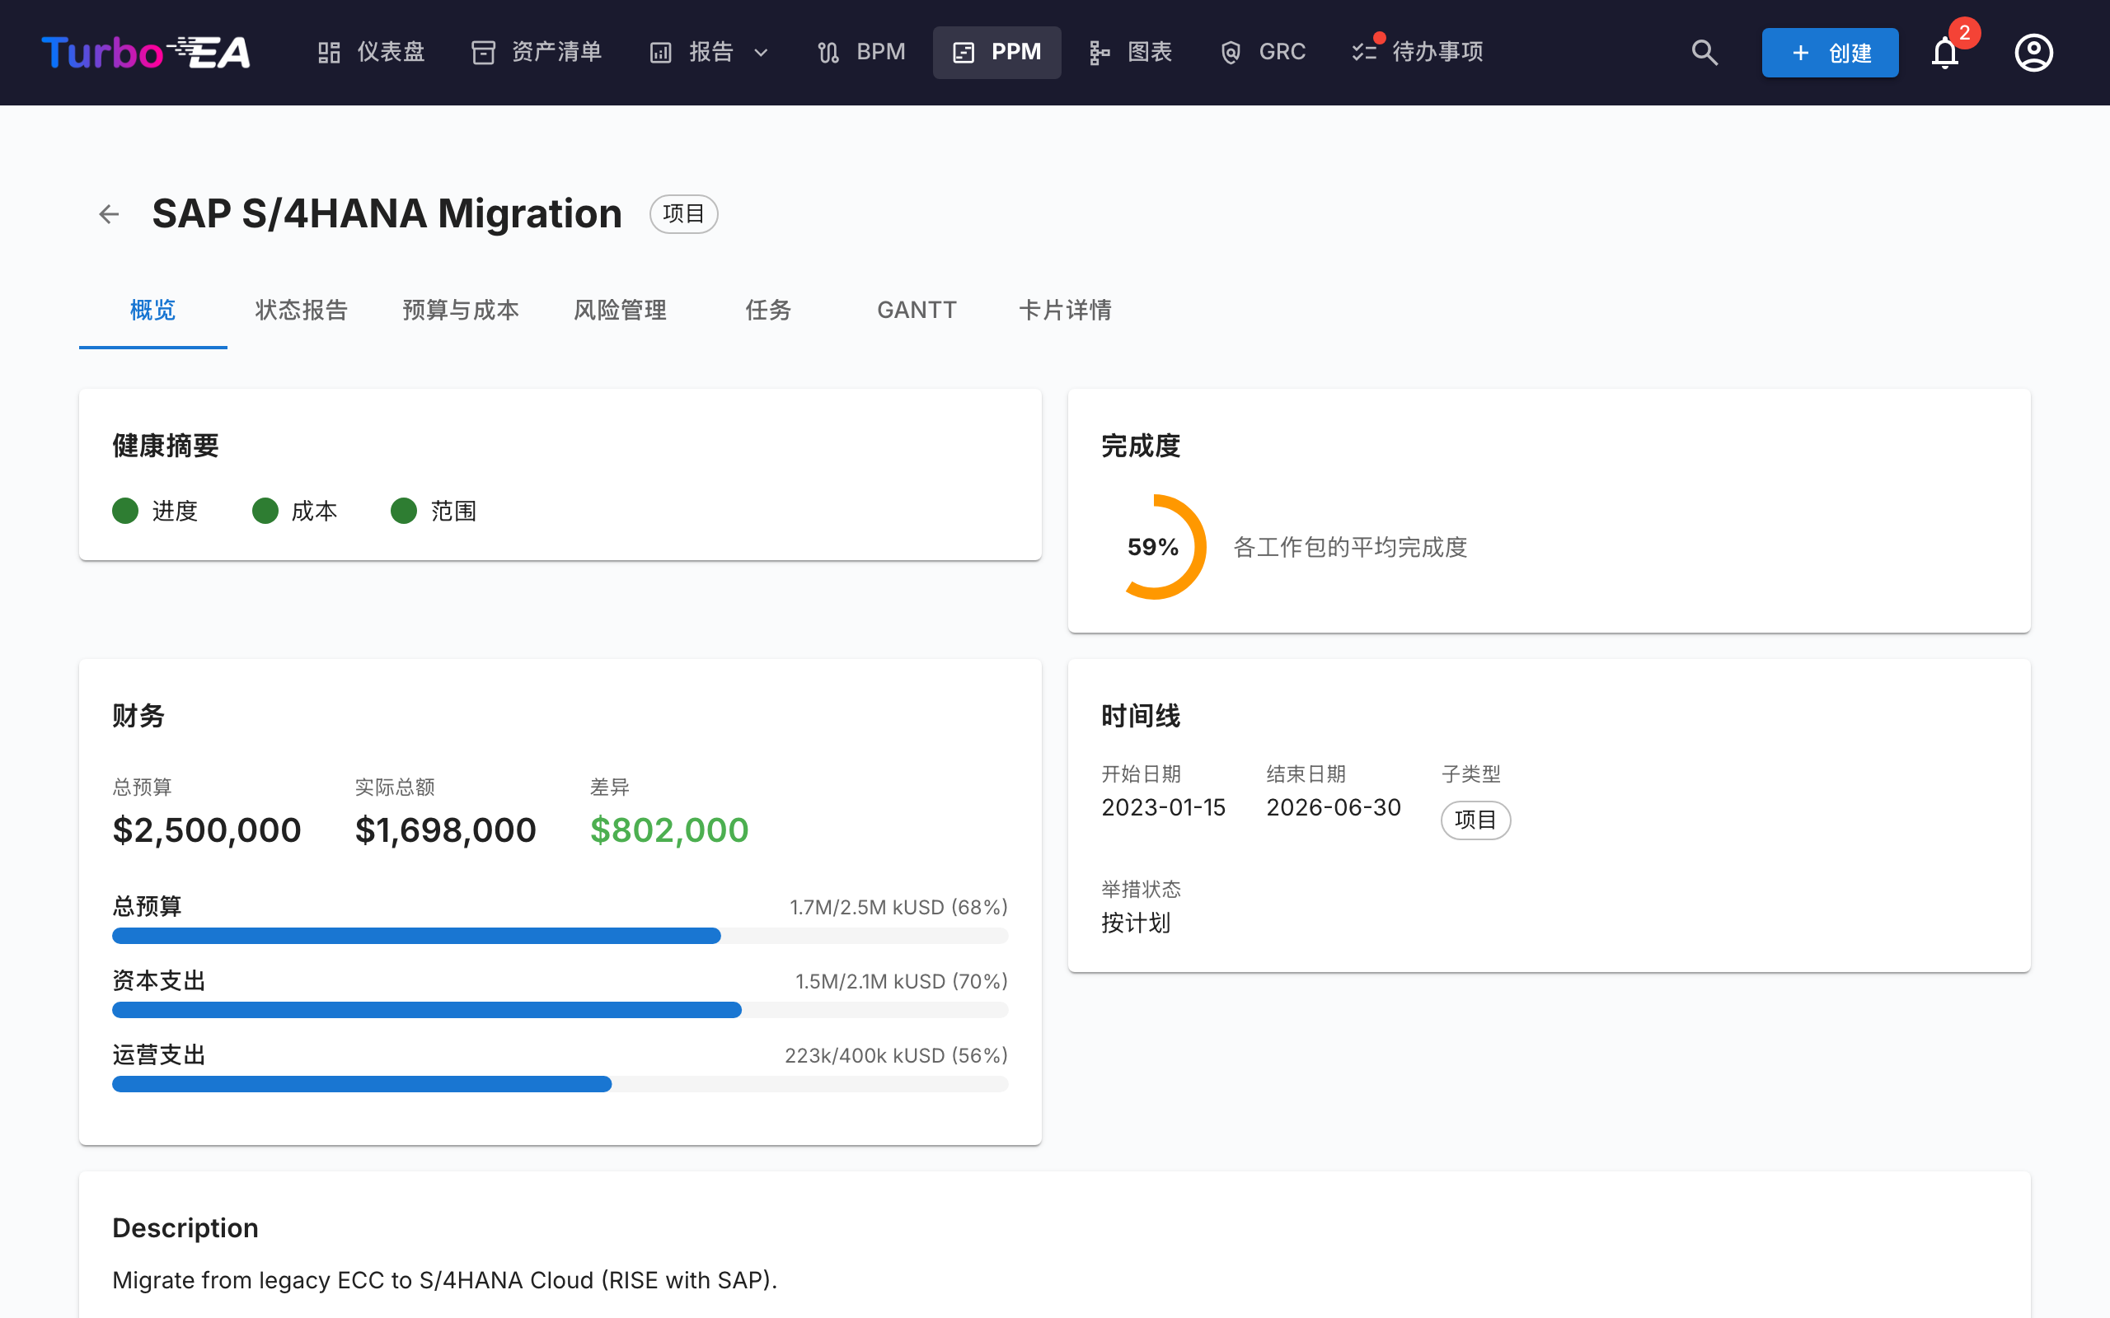Click the to-do checklist icon
Image resolution: width=2110 pixels, height=1318 pixels.
click(x=1365, y=52)
